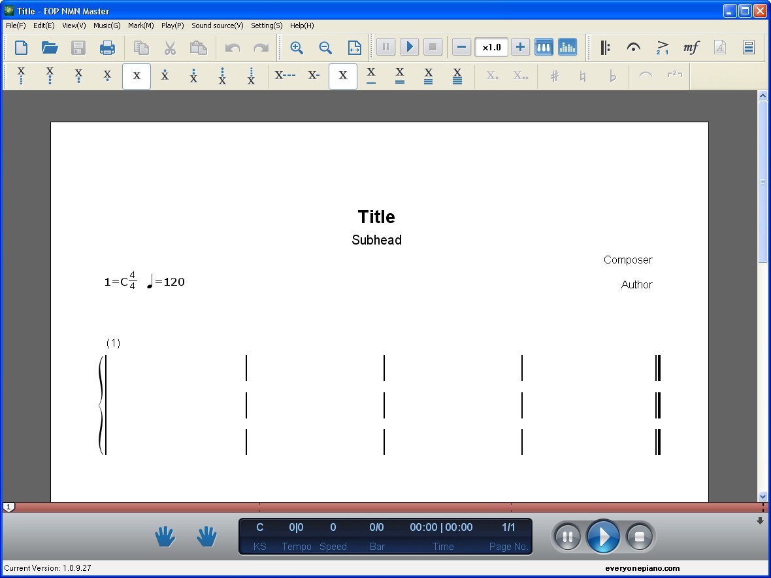Toggle the left hand icon
The width and height of the screenshot is (771, 578).
[165, 537]
